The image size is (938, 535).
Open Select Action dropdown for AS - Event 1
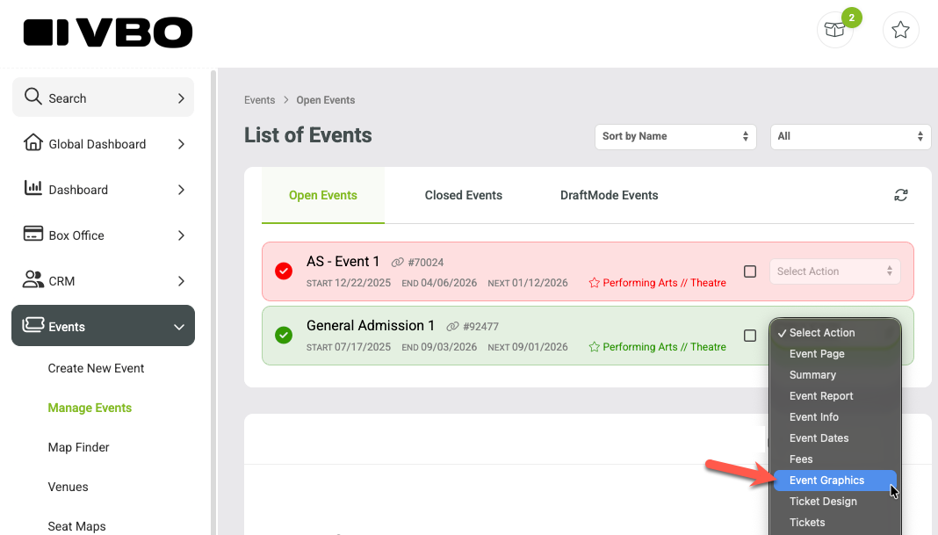[x=834, y=271]
